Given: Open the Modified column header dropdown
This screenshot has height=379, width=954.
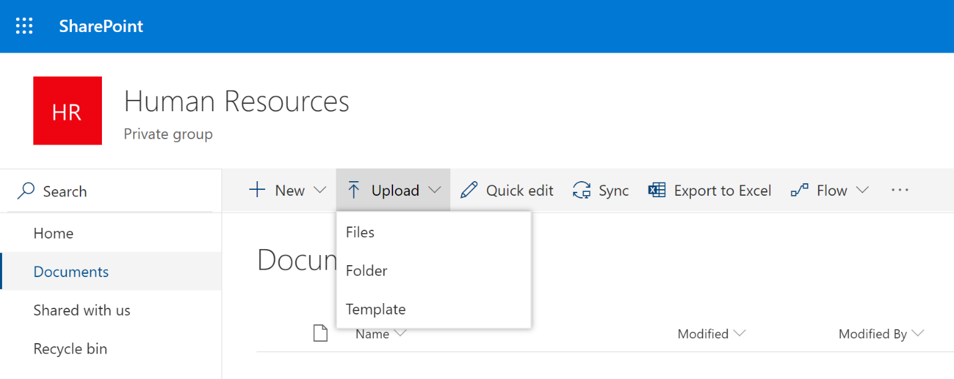Looking at the screenshot, I should (712, 334).
